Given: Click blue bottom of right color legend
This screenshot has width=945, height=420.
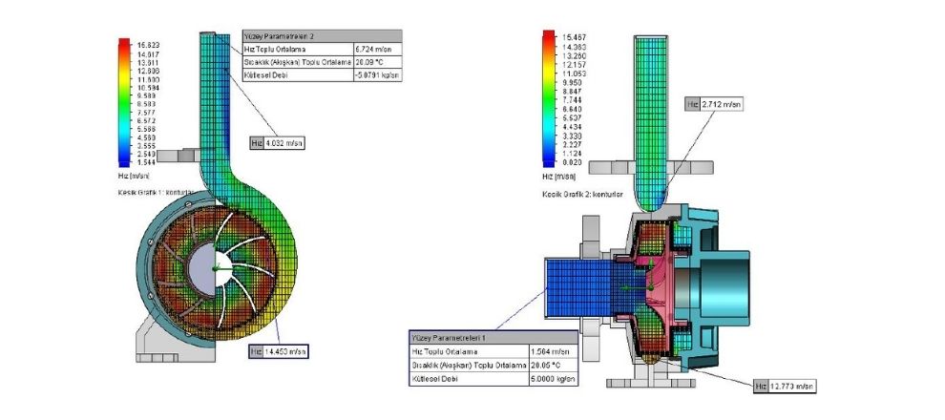Looking at the screenshot, I should point(547,161).
